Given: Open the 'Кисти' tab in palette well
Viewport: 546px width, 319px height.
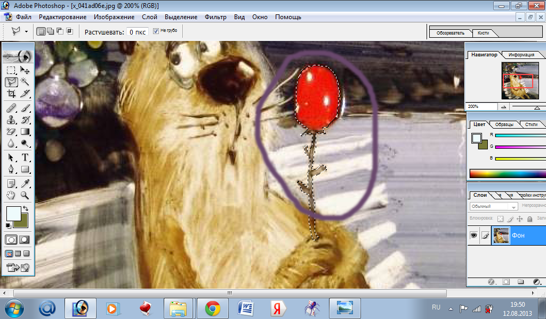Looking at the screenshot, I should pos(483,33).
